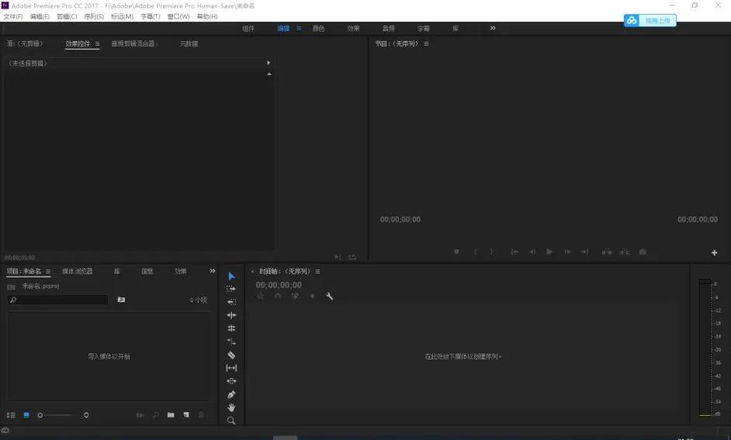Switch to the 颜色 workspace
The image size is (731, 440).
point(318,29)
